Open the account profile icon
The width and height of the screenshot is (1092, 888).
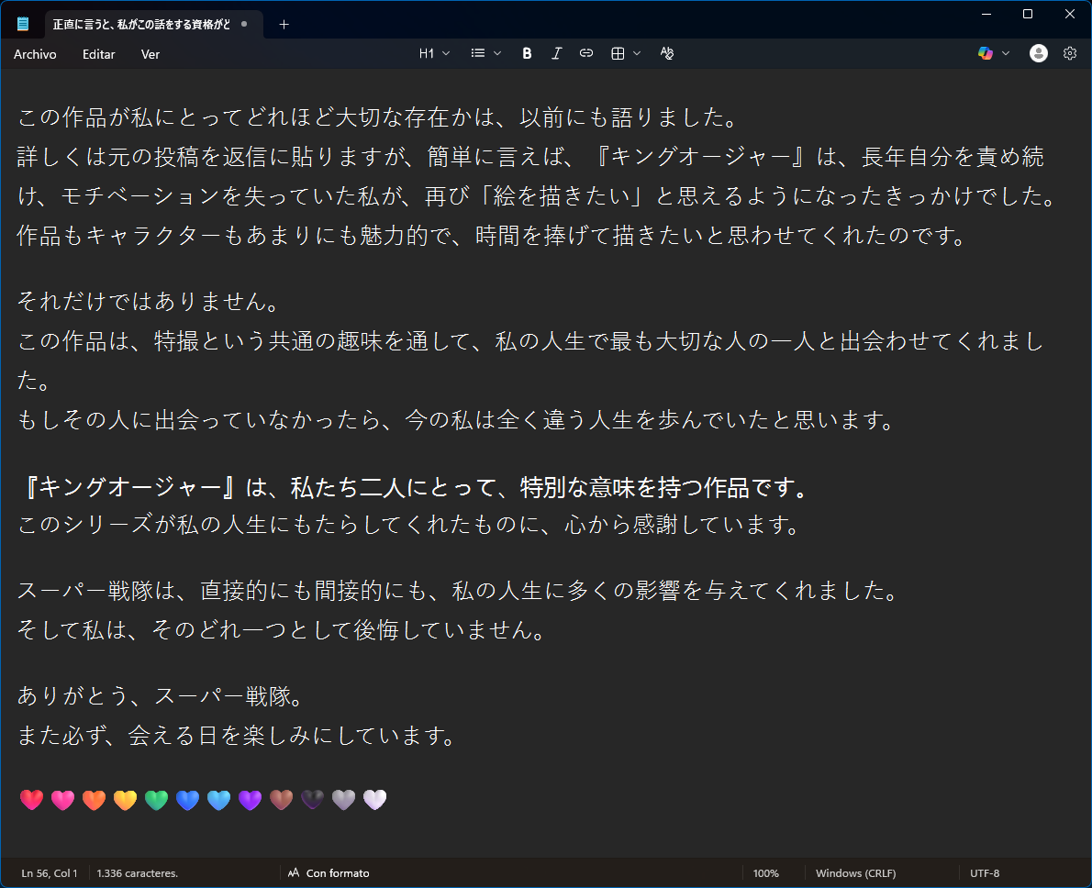tap(1038, 52)
